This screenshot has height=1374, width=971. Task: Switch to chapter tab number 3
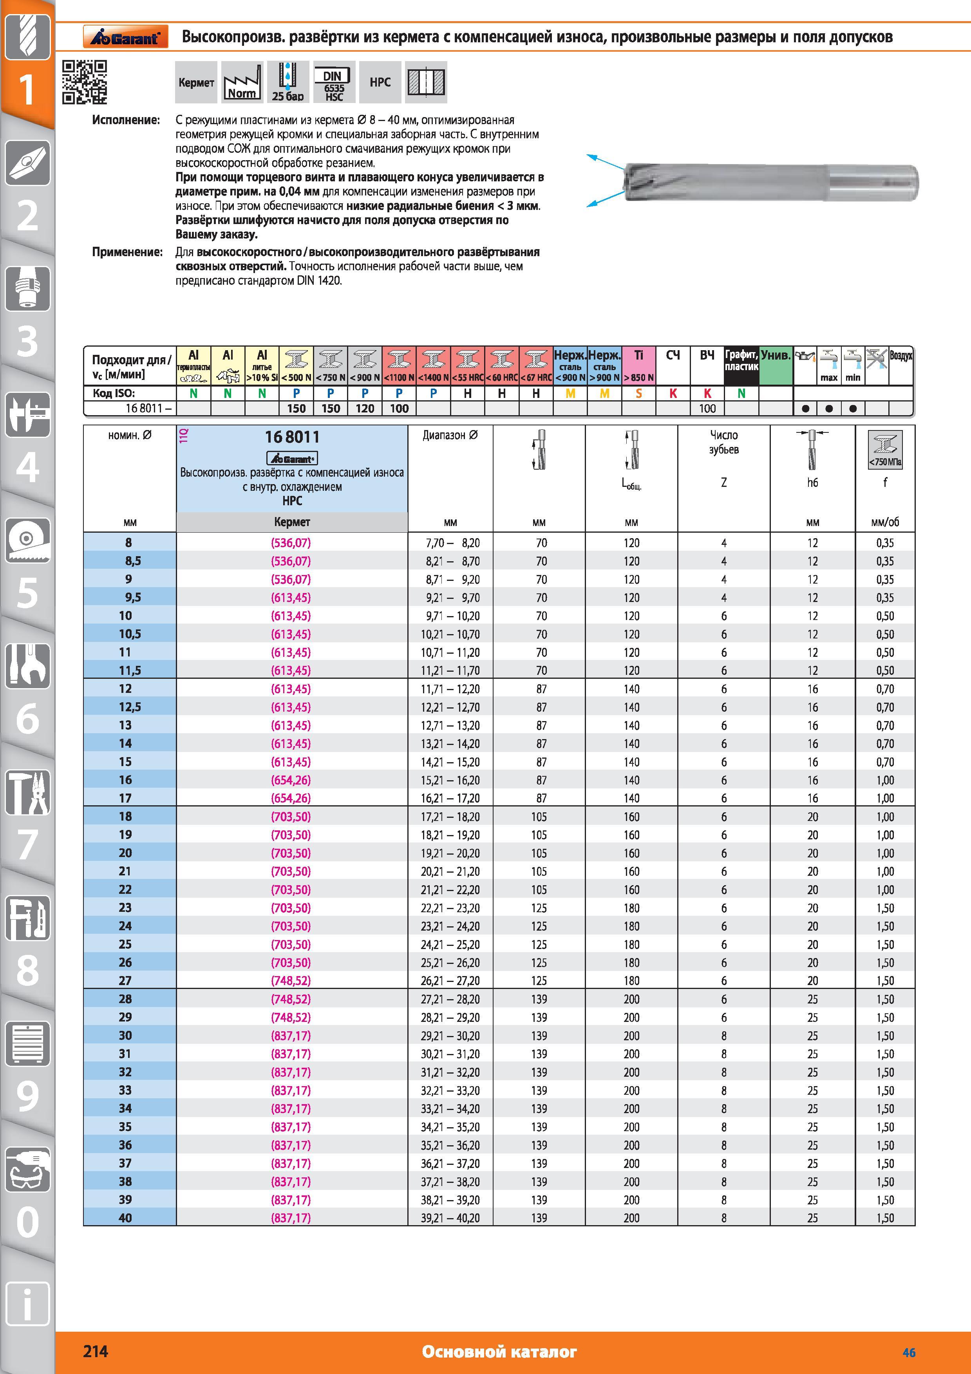pyautogui.click(x=27, y=342)
